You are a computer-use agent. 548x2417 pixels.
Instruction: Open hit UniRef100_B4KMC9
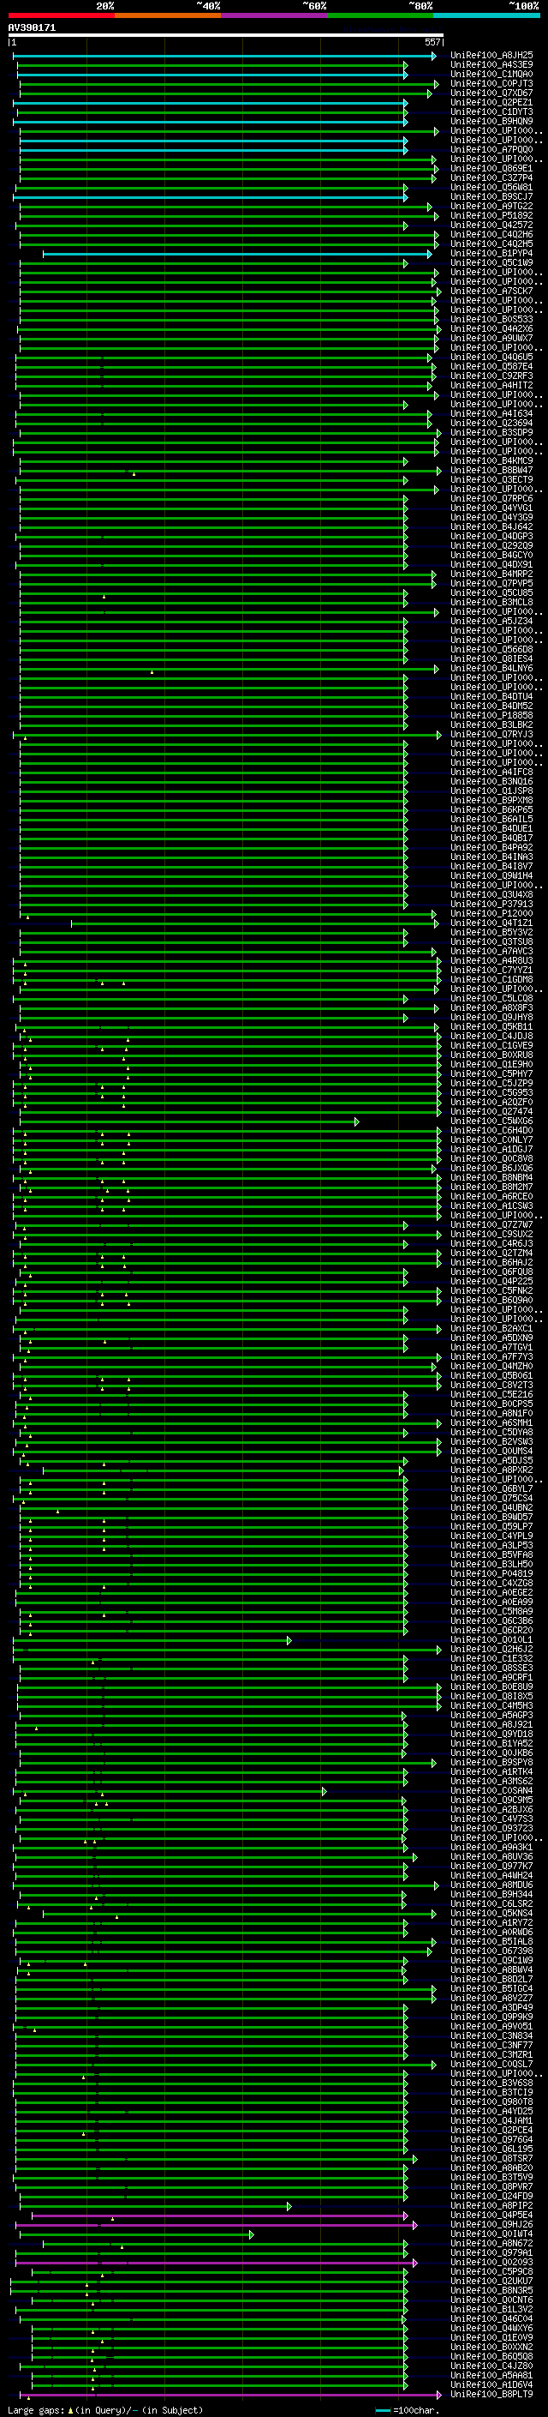pyautogui.click(x=491, y=461)
